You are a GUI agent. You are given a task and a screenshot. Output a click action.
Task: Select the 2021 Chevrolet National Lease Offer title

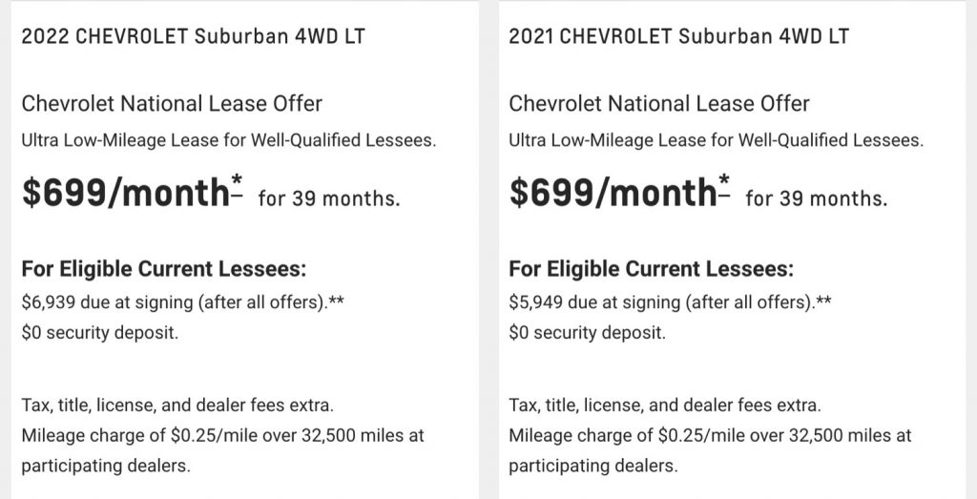pos(659,103)
